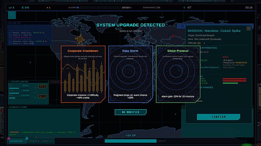Click the NO MODIFIER button
The width and height of the screenshot is (261, 146).
(130, 112)
